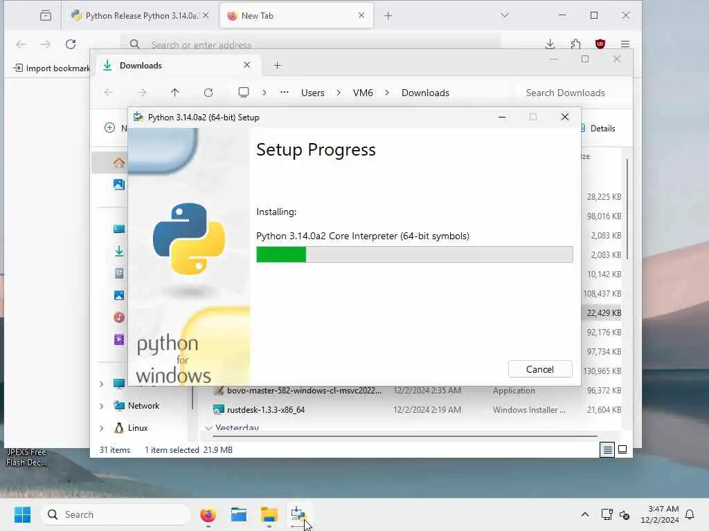Open Music quick access sidebar icon

tap(119, 317)
